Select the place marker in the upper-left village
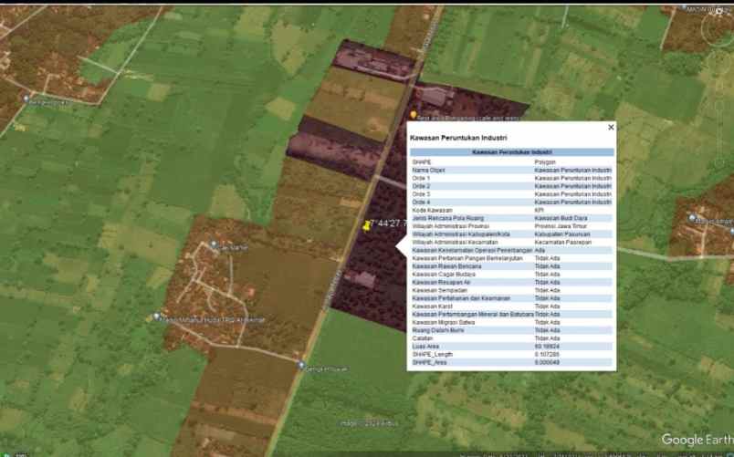The height and width of the screenshot is (457, 734). pos(26,99)
